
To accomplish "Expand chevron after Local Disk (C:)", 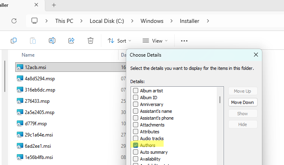I will (132, 21).
